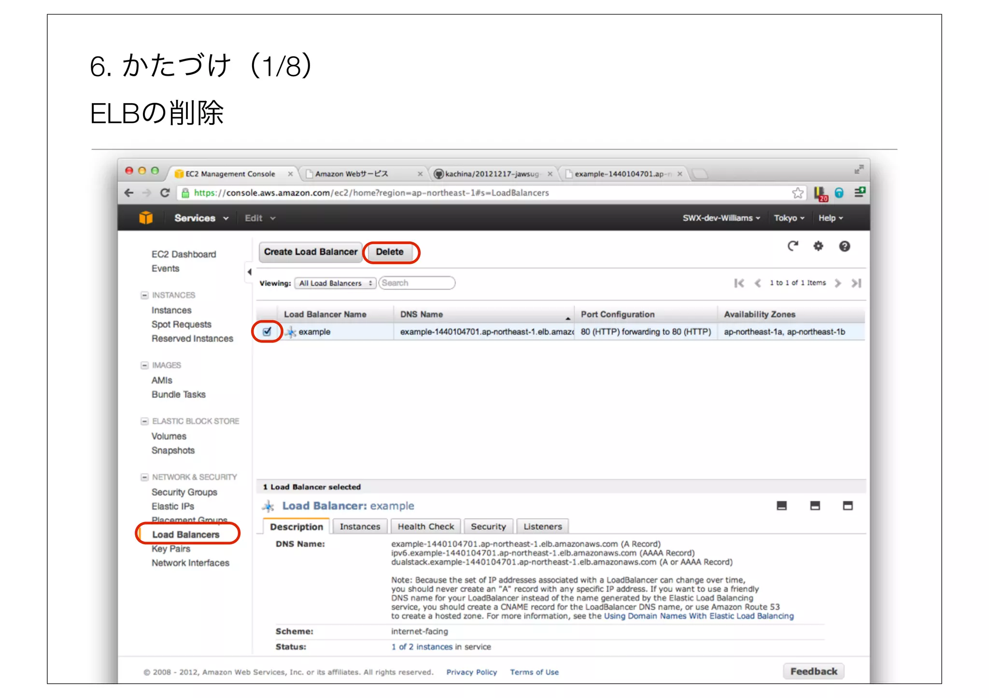Bookmark page with star icon
The image size is (989, 698).
[798, 193]
